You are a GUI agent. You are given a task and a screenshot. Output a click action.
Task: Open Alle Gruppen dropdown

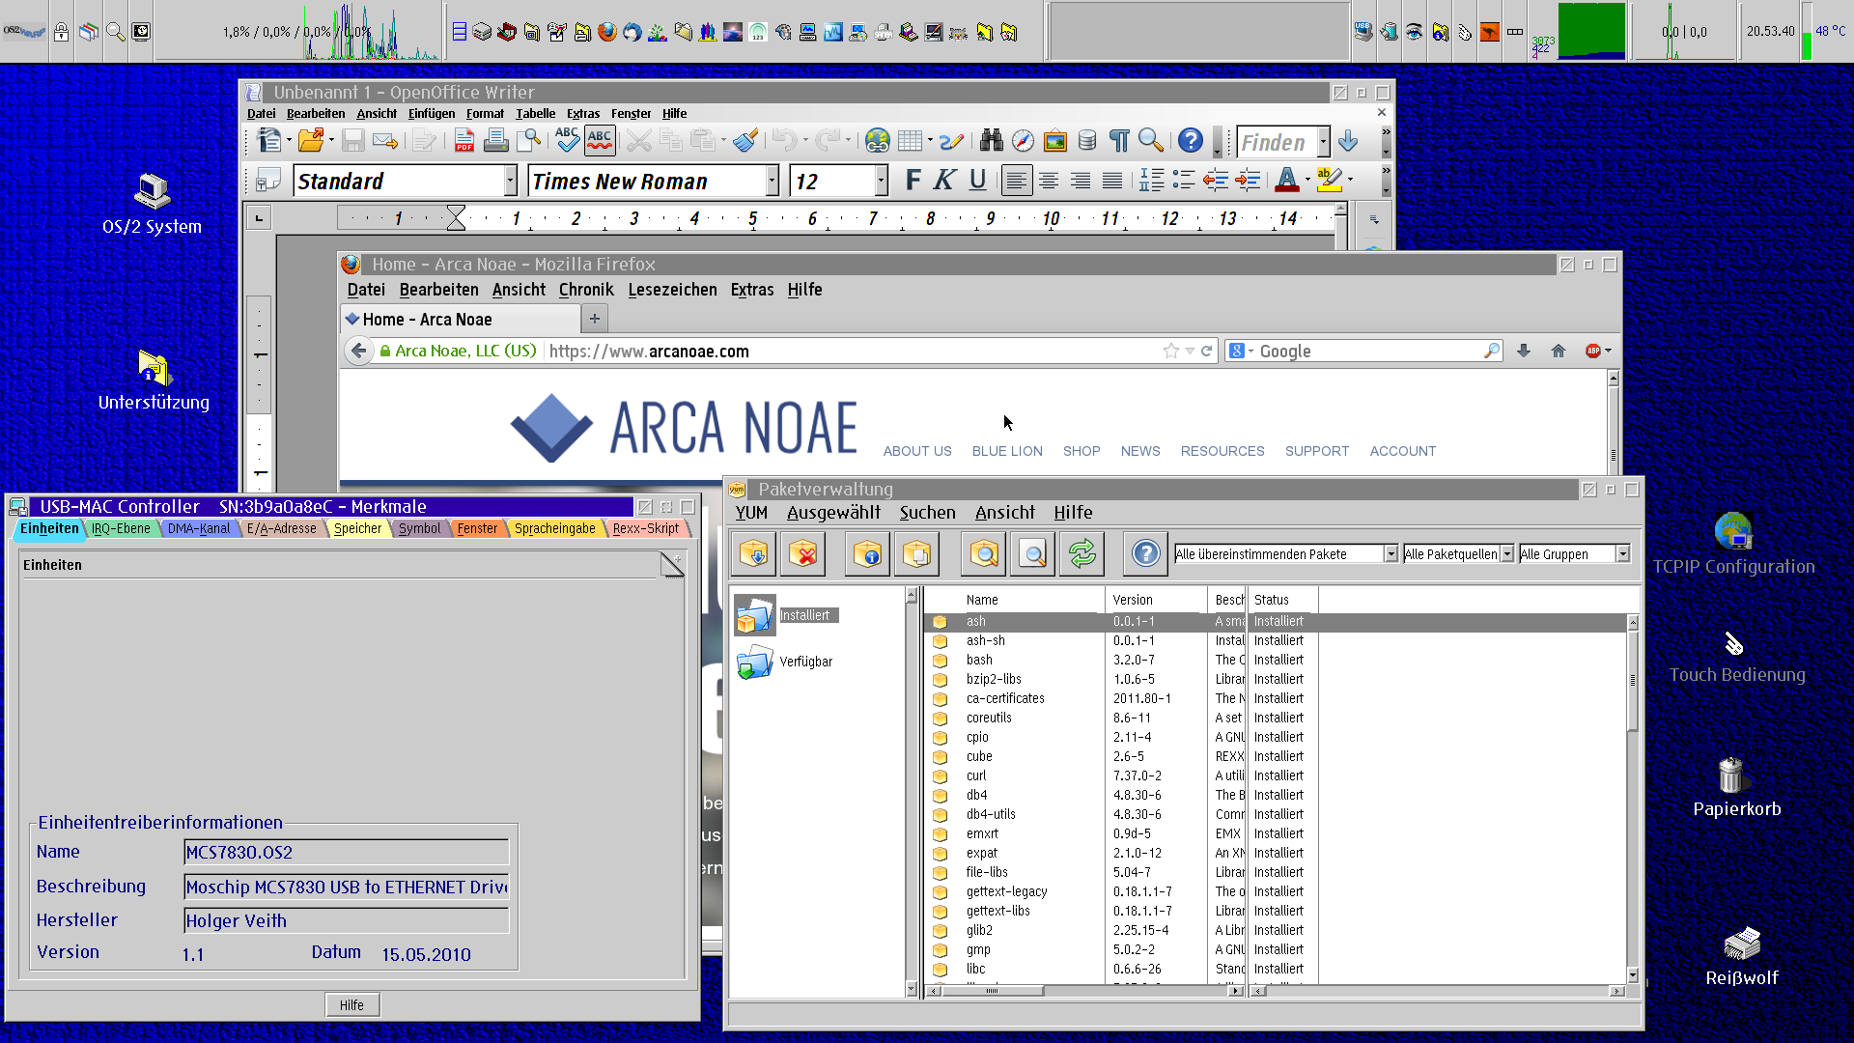click(1622, 554)
